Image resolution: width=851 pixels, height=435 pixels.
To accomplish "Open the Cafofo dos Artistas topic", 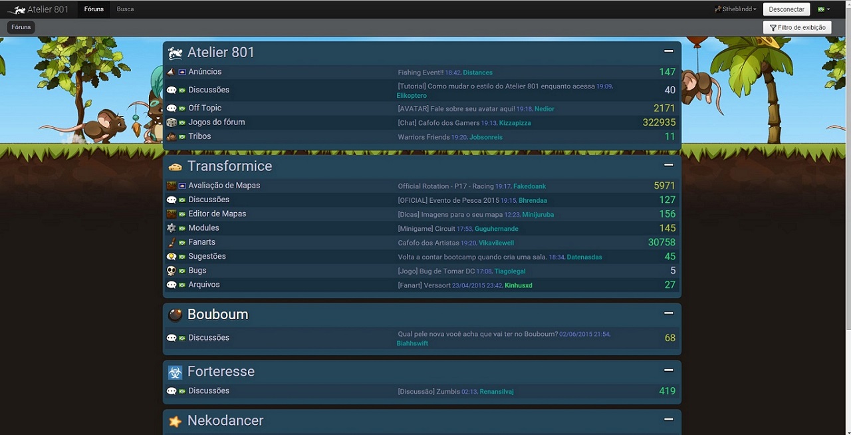I will (428, 243).
